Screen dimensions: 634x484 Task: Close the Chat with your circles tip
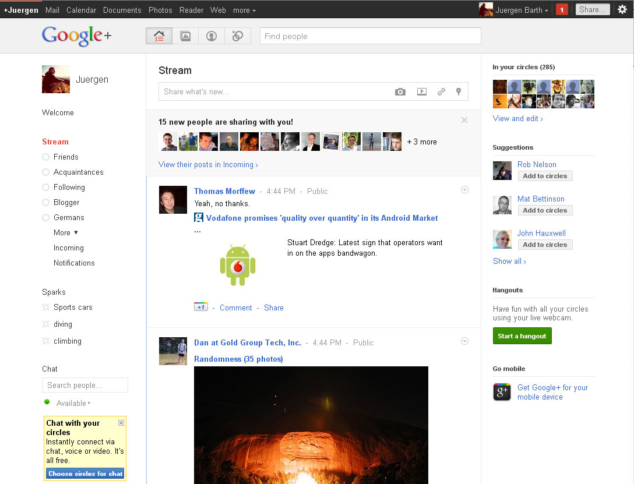tap(121, 423)
